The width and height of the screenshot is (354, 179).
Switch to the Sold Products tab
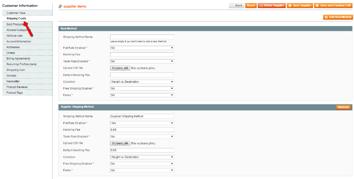coord(15,24)
